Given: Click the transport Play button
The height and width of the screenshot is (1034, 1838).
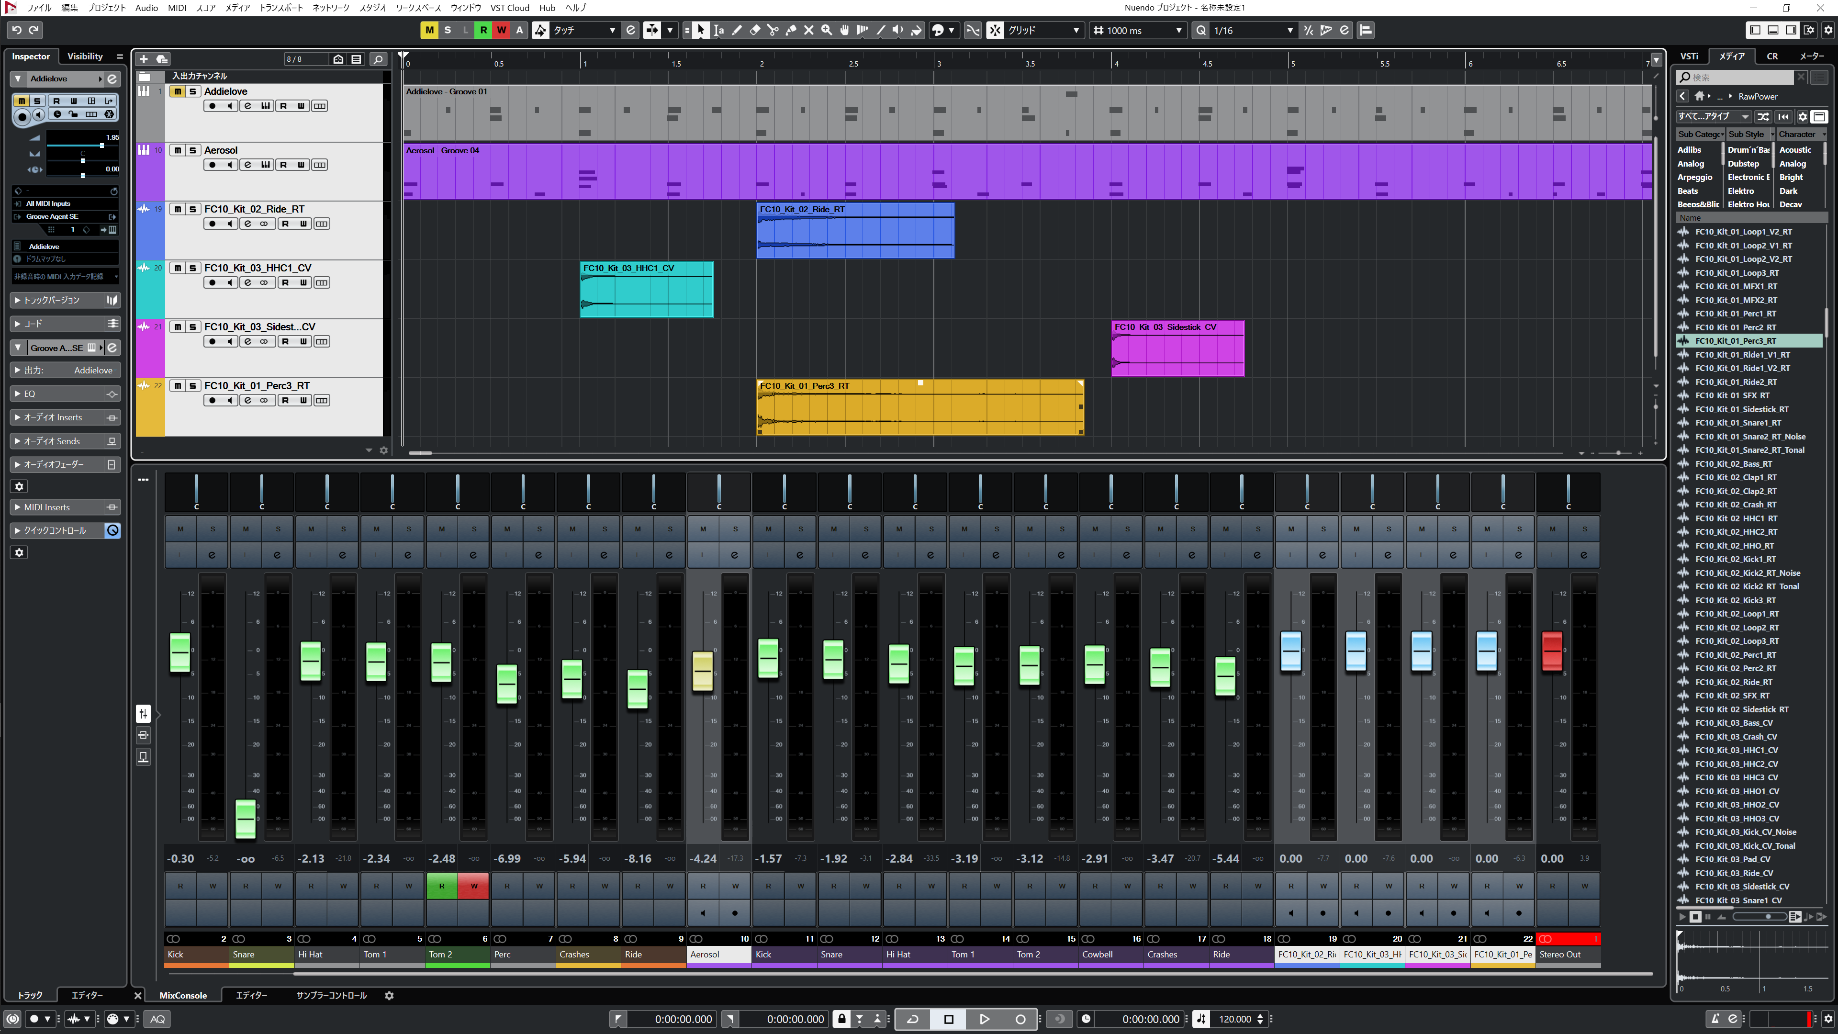Looking at the screenshot, I should pos(984,1018).
